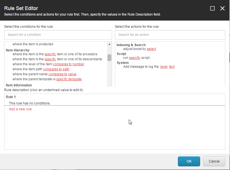Click the 'Search for an action' field
The image size is (230, 170).
point(170,35)
